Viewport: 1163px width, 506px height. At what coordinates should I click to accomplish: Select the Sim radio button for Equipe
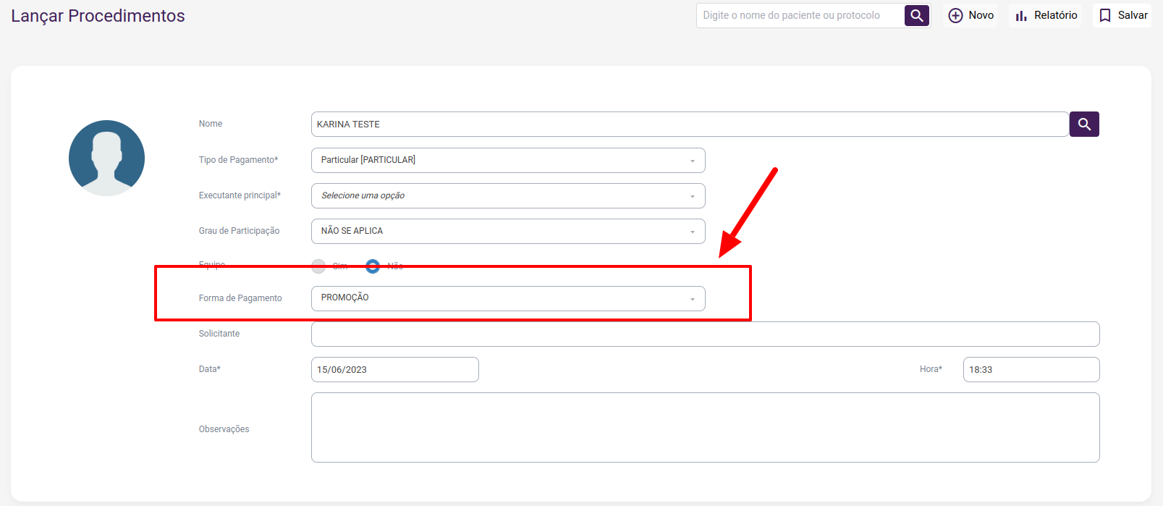coord(318,266)
